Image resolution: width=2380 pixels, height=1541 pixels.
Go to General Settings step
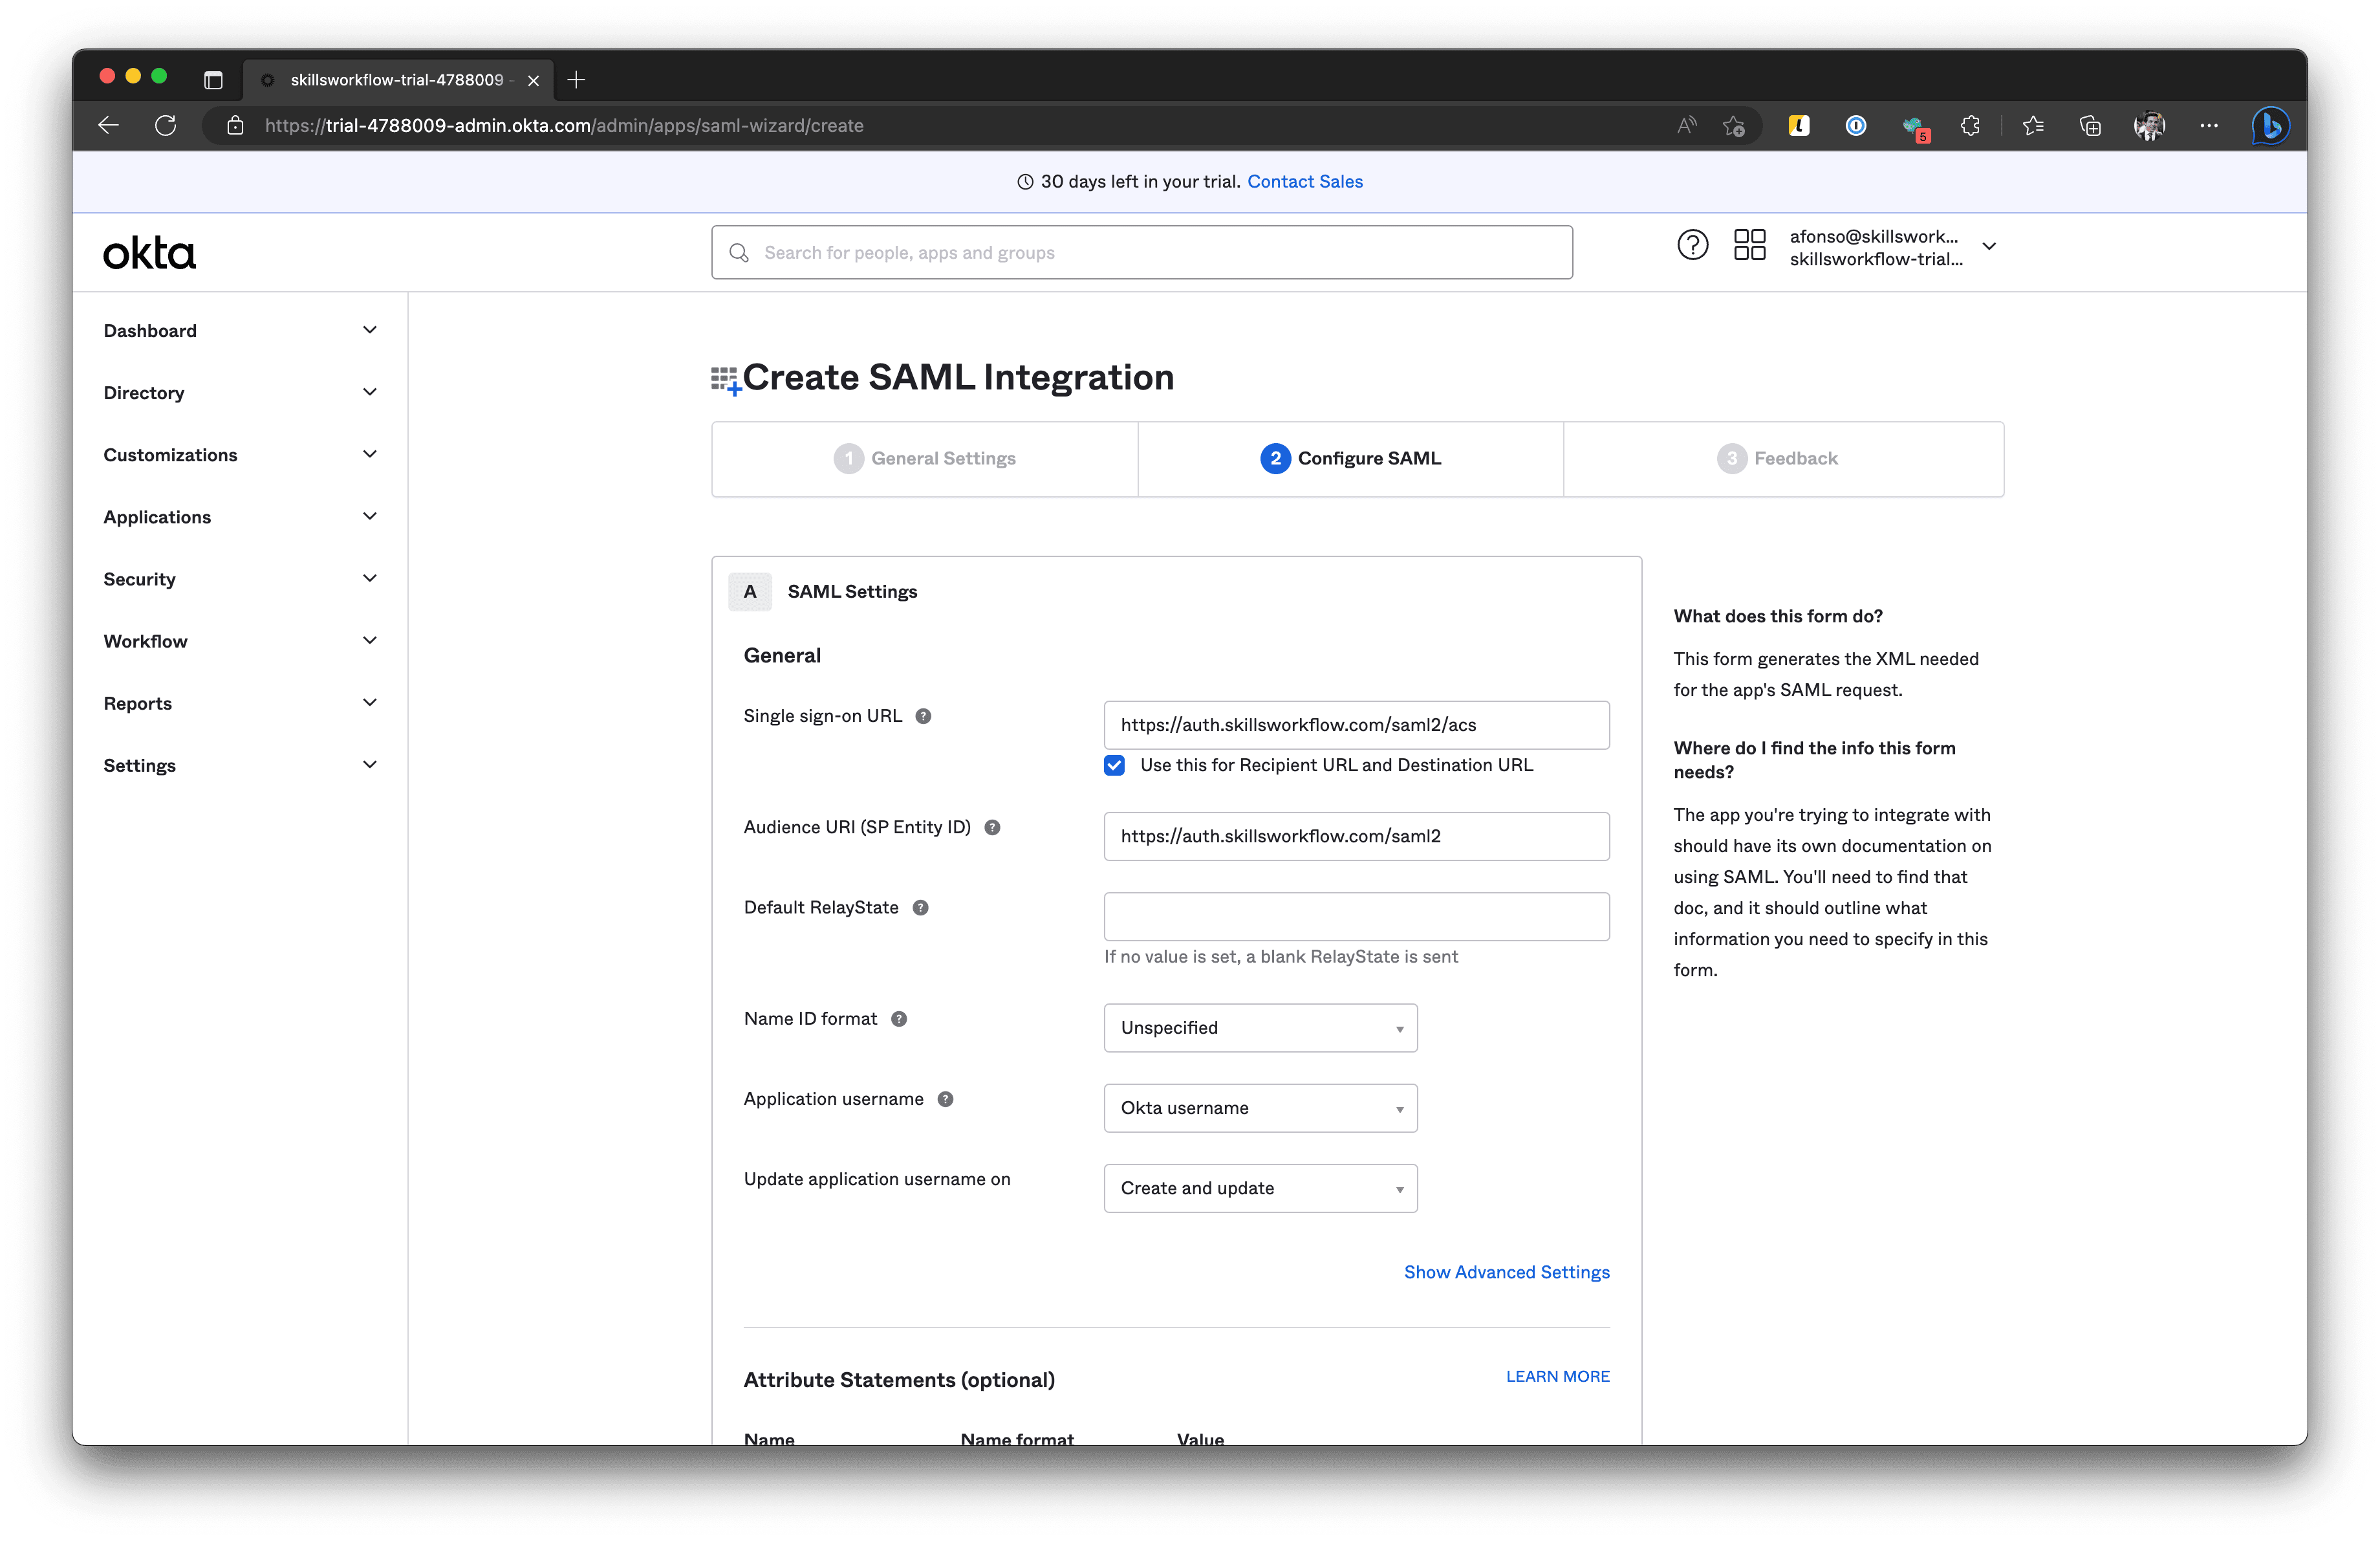(925, 459)
